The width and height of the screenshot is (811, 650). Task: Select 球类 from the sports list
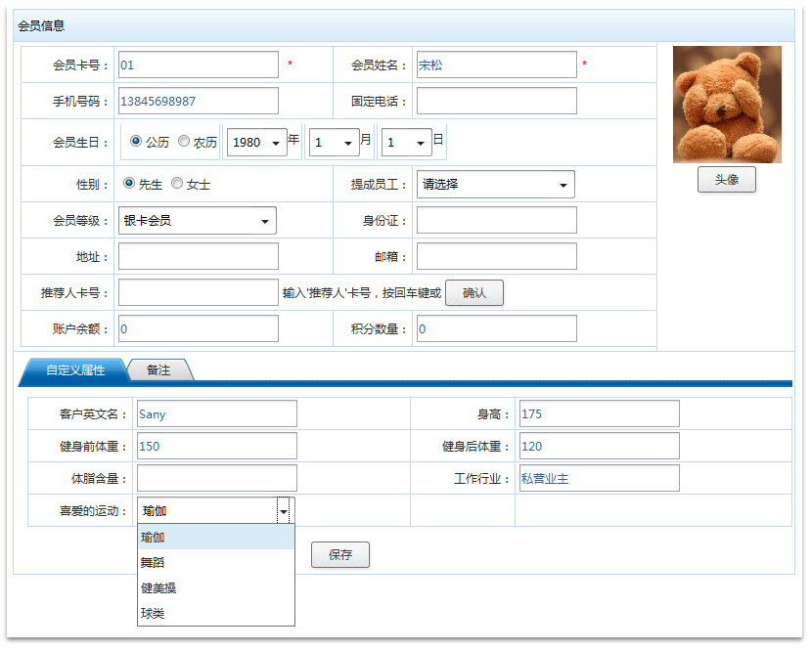216,613
